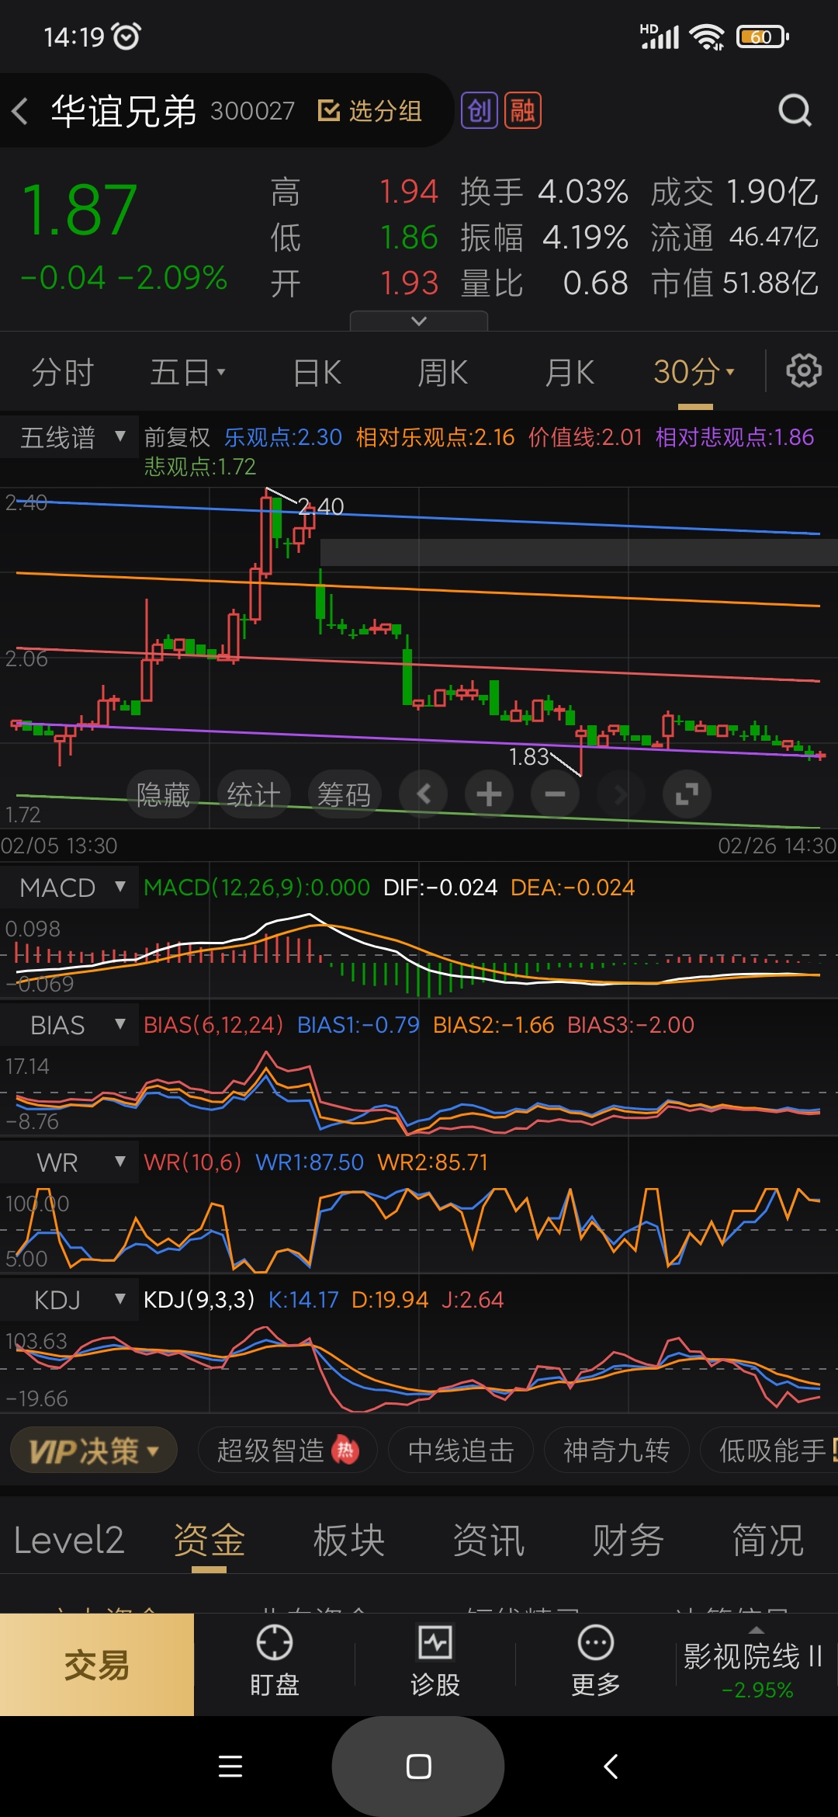This screenshot has width=838, height=1817.
Task: Tap stock code 300027
Action: coord(253,111)
